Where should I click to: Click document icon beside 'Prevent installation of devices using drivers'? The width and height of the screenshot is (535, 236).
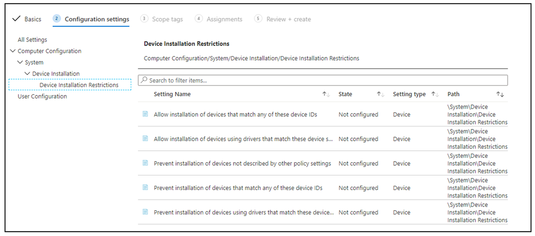click(145, 212)
